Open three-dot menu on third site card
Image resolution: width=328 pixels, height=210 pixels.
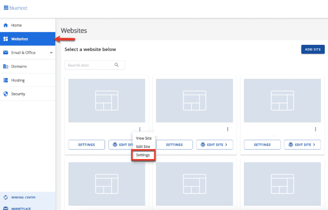tap(315, 129)
